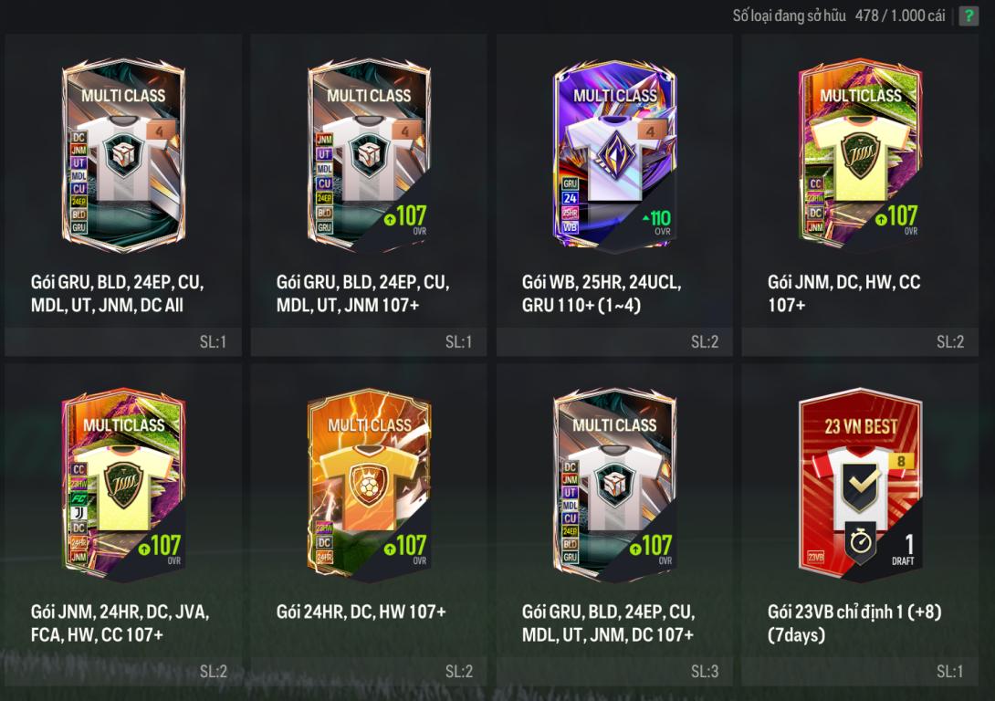Select the JNM, DC, HW, CC 107+ card image
995x701 pixels.
[860, 154]
